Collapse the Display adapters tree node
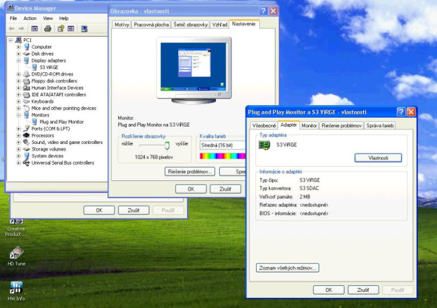Screen dimensions: 437x308 click(18, 60)
